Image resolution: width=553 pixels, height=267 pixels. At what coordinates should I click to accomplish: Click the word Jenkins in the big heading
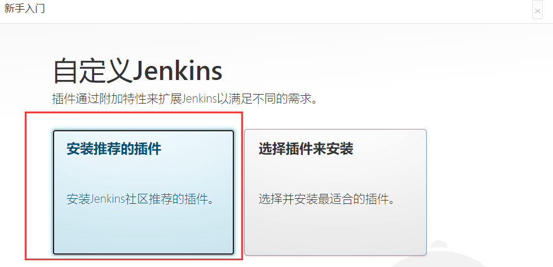point(178,72)
